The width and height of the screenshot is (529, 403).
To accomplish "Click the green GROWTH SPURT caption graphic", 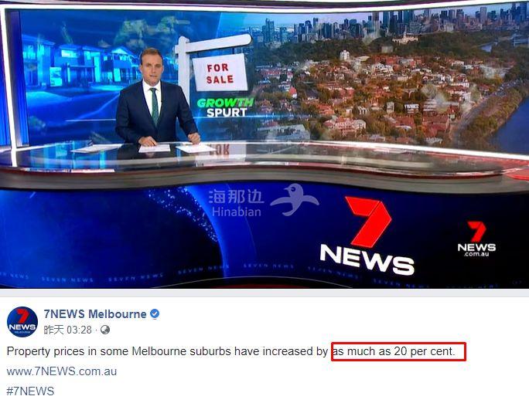I will click(x=225, y=108).
